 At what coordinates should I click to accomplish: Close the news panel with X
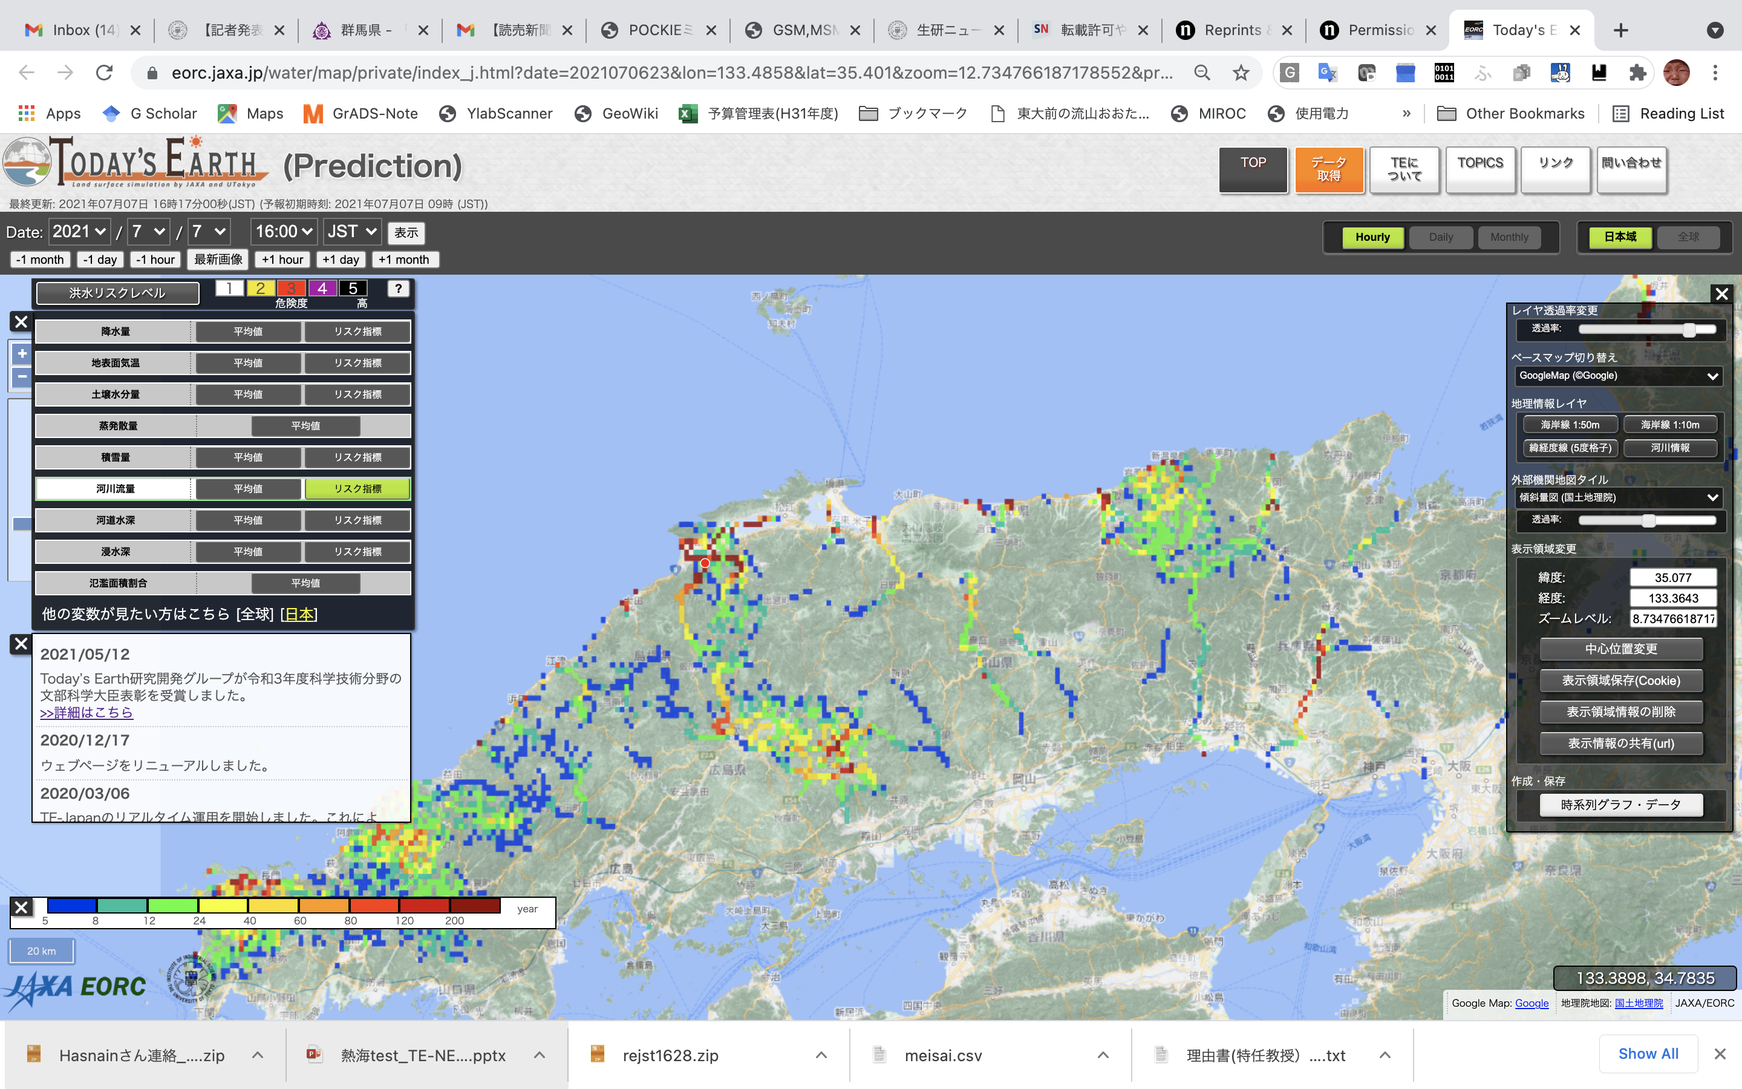21,643
